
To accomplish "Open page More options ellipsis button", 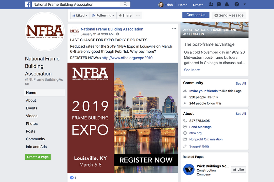I will tap(138, 15).
